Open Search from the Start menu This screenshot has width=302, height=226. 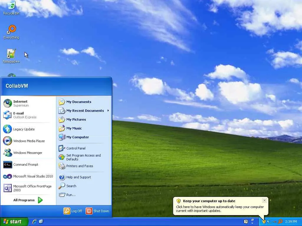84,186
